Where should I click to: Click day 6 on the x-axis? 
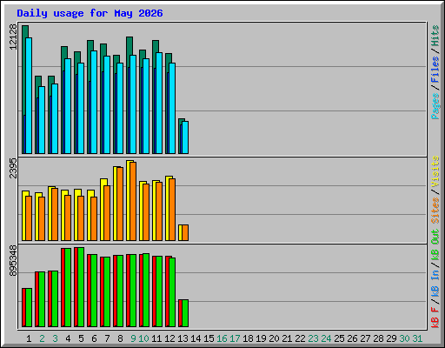click(94, 338)
